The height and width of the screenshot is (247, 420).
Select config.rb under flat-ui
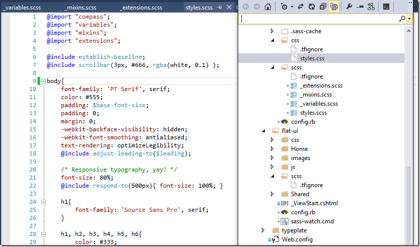pyautogui.click(x=303, y=212)
